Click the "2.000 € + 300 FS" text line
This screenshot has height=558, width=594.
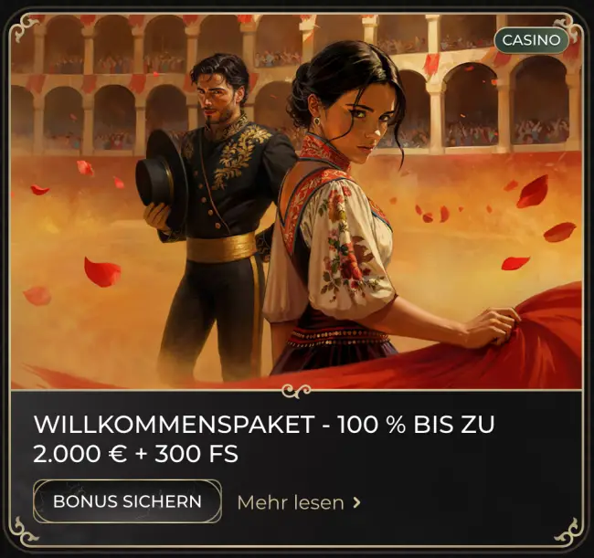tap(135, 454)
